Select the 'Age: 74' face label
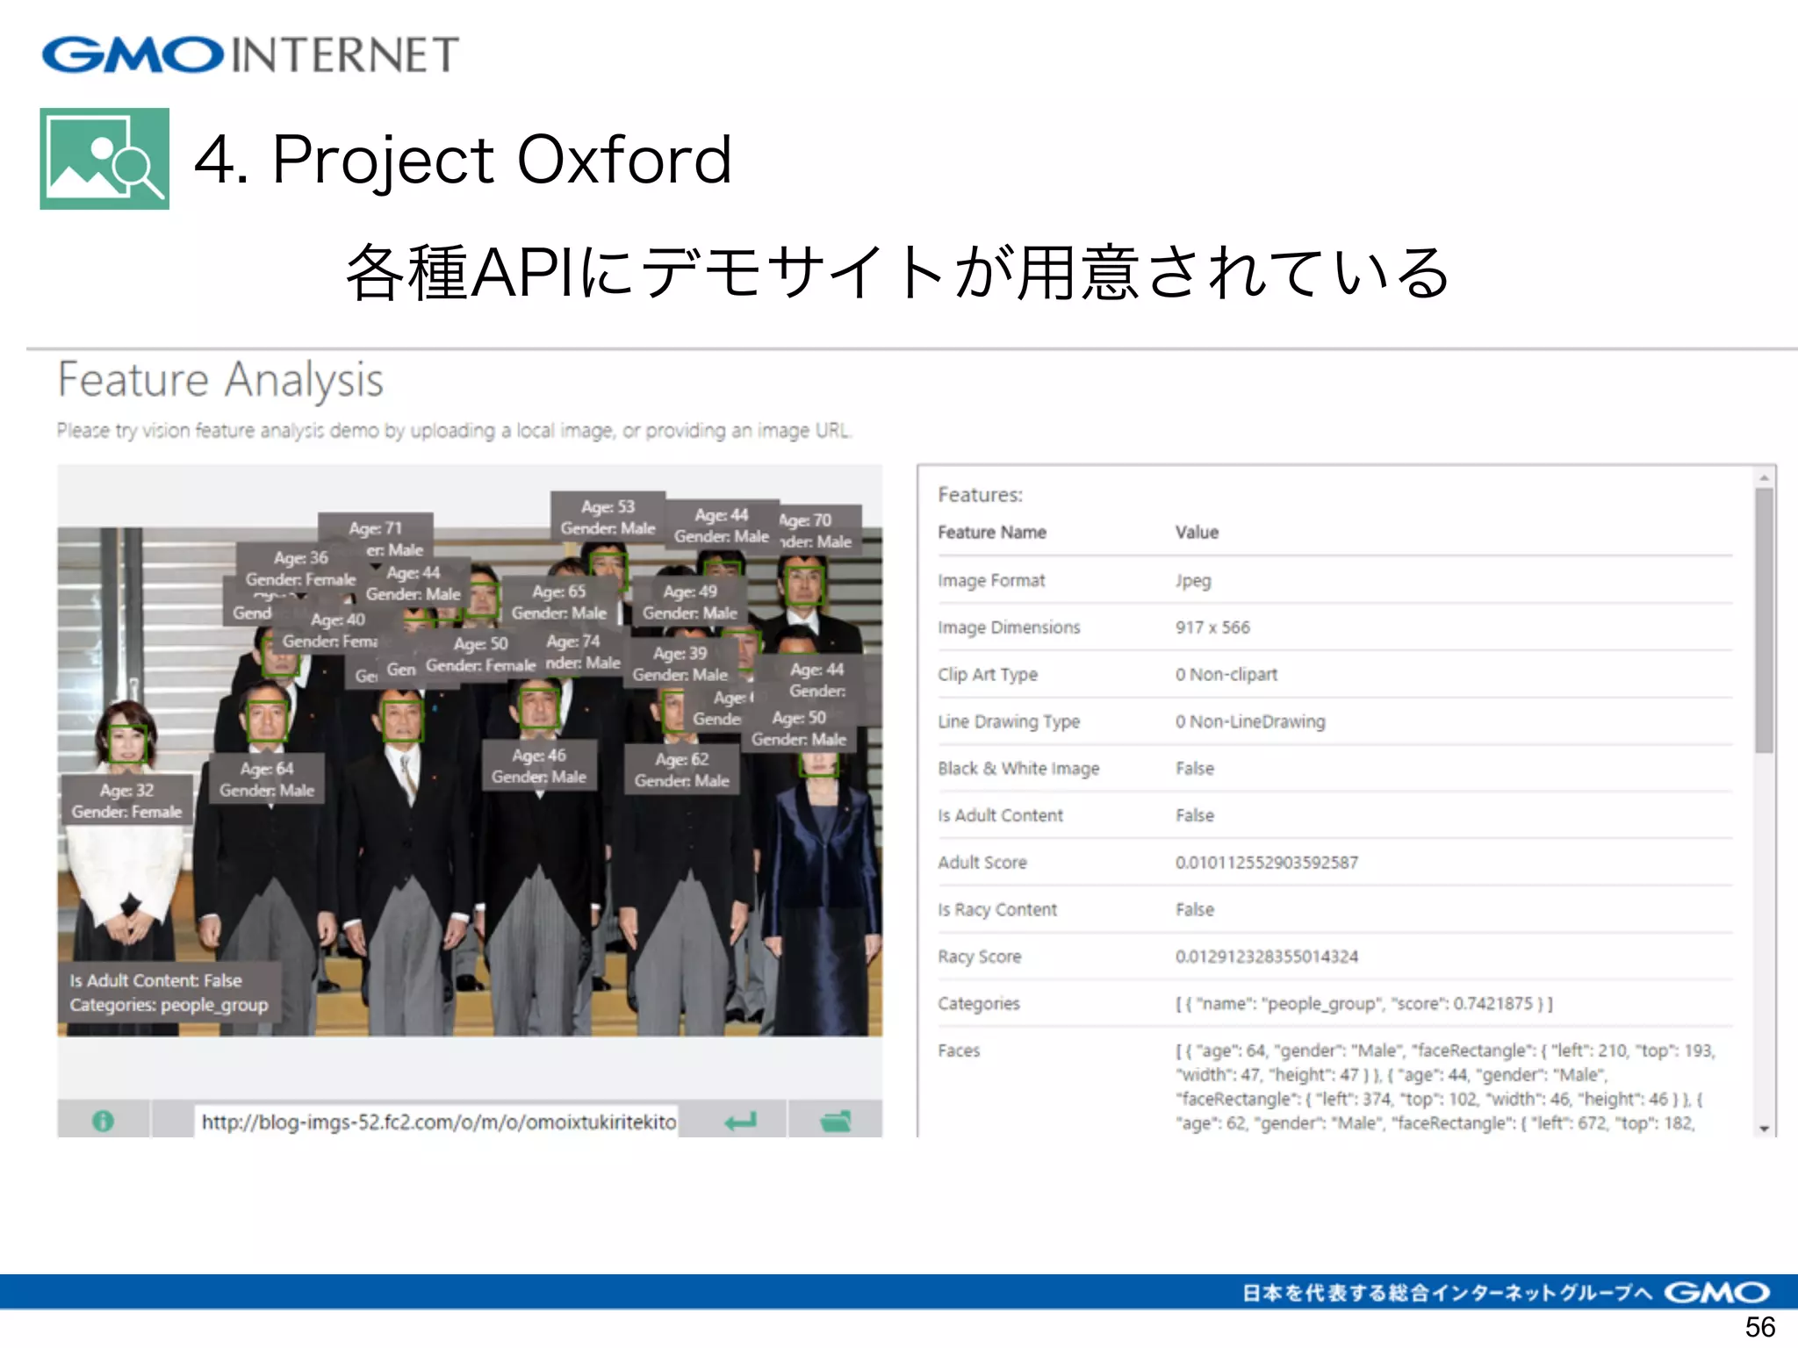 pyautogui.click(x=580, y=651)
